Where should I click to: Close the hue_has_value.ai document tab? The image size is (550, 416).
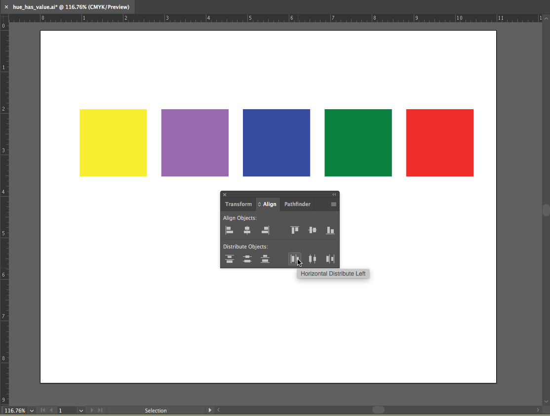pos(6,7)
